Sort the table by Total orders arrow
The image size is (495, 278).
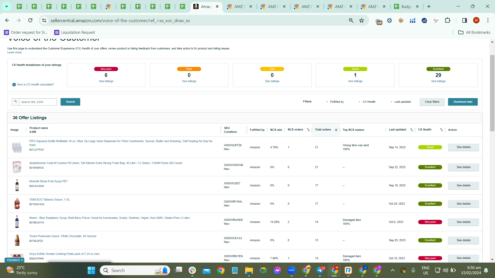[336, 130]
